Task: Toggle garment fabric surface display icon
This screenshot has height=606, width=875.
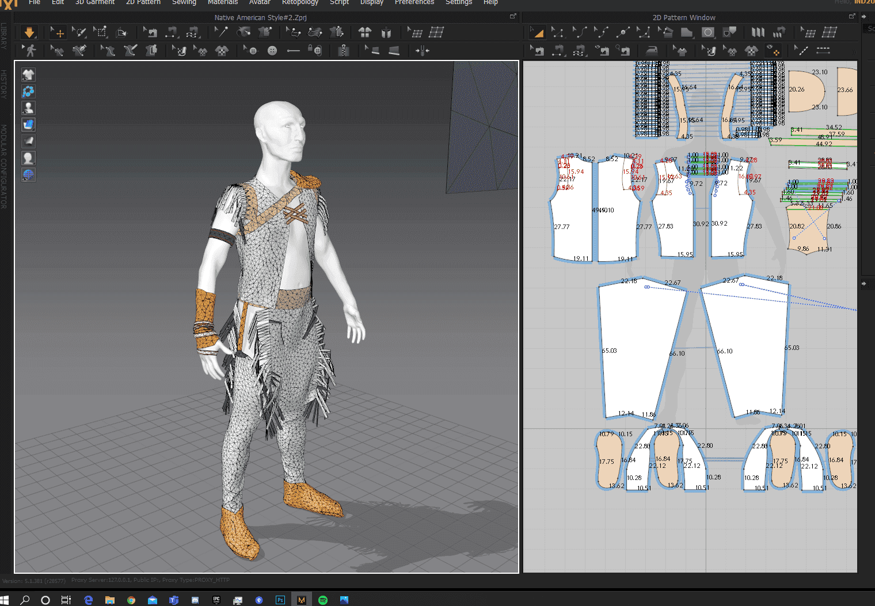Action: pos(28,141)
